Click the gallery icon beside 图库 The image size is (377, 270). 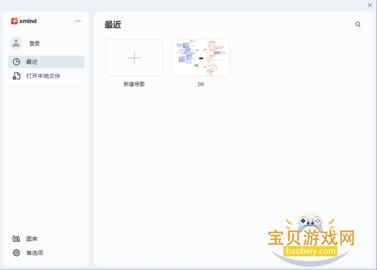[16, 239]
